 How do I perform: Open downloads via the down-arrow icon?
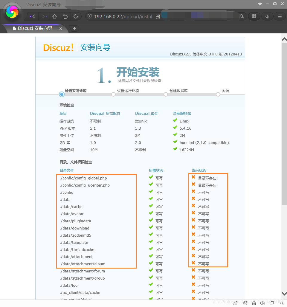267,16
